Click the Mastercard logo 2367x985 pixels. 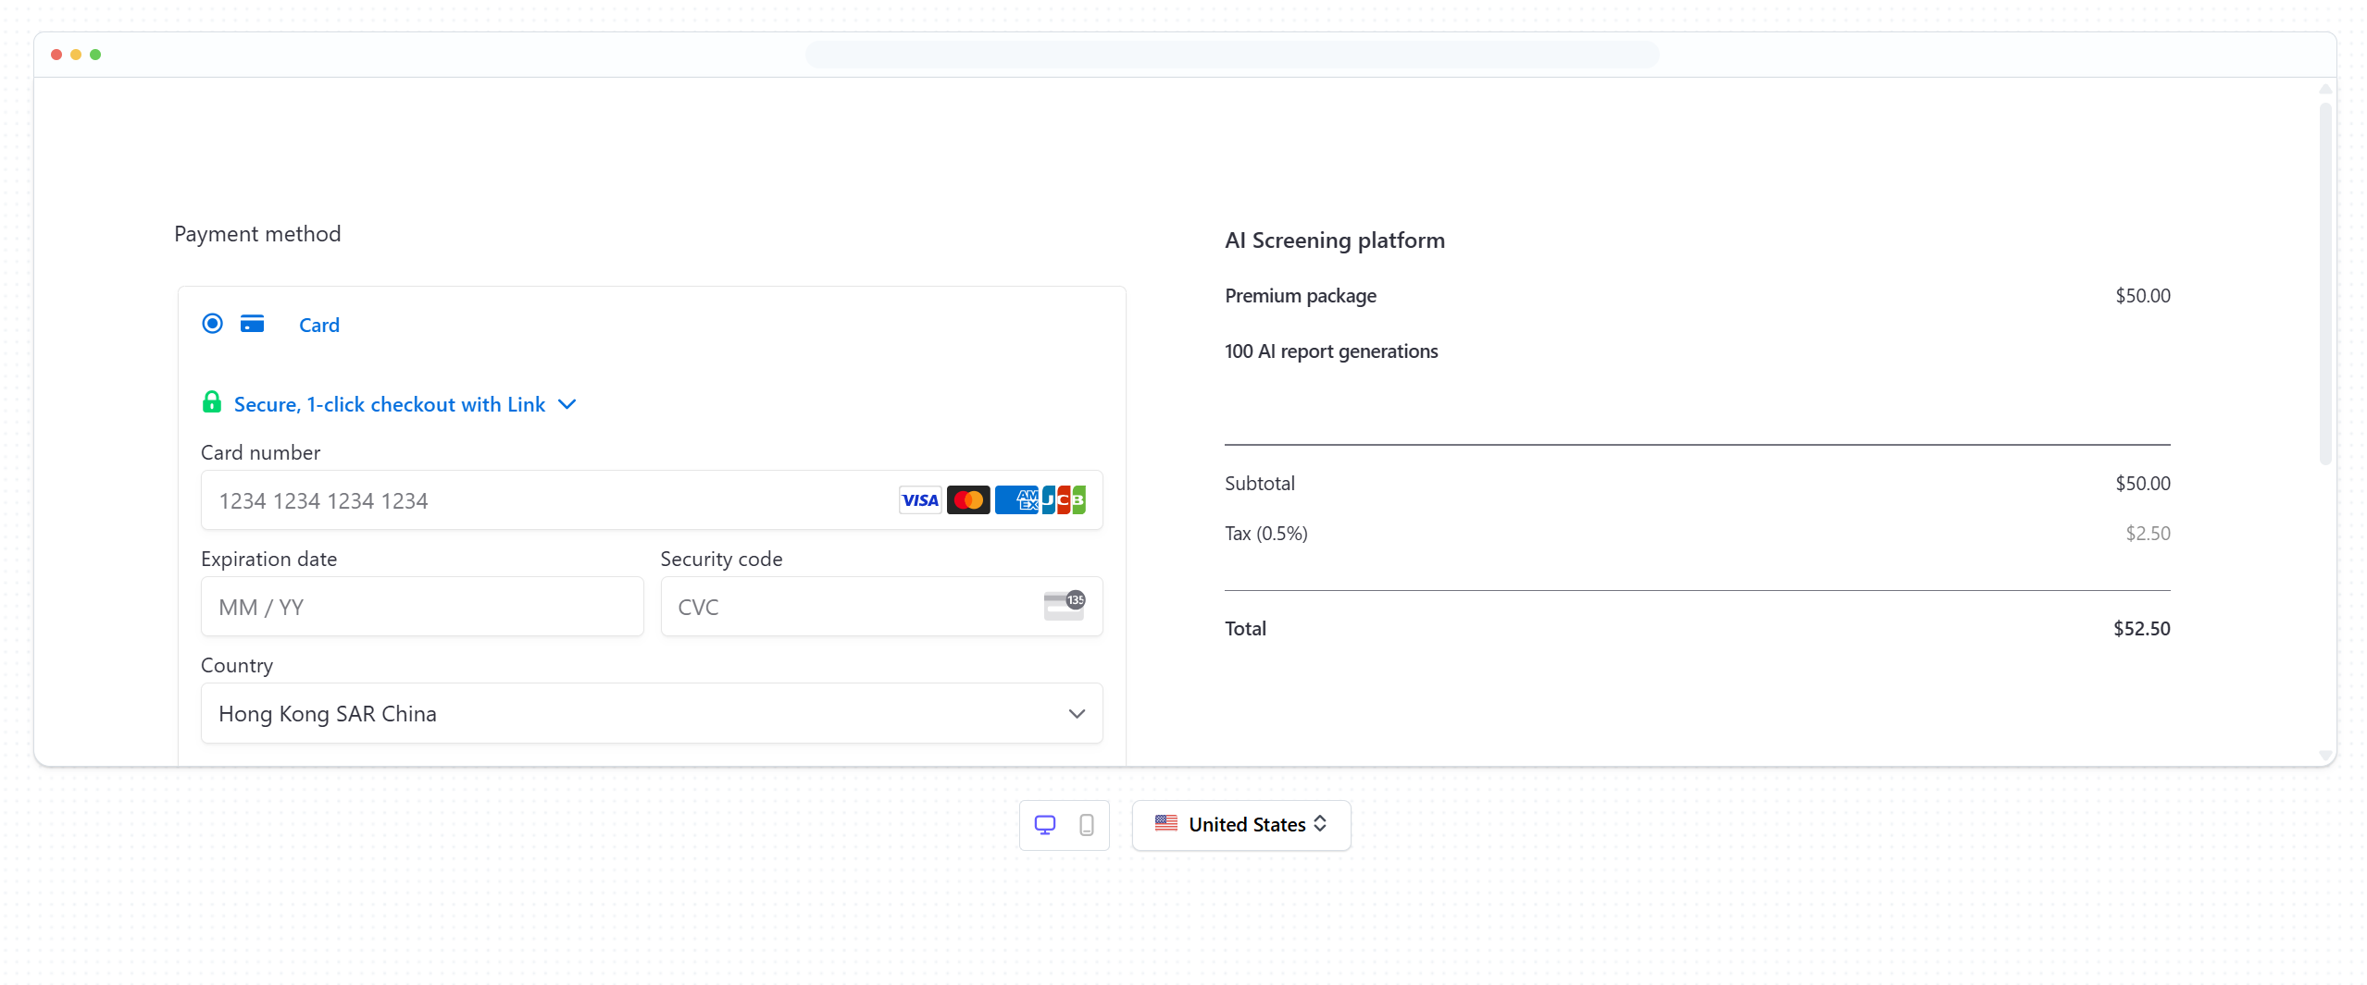click(x=968, y=500)
